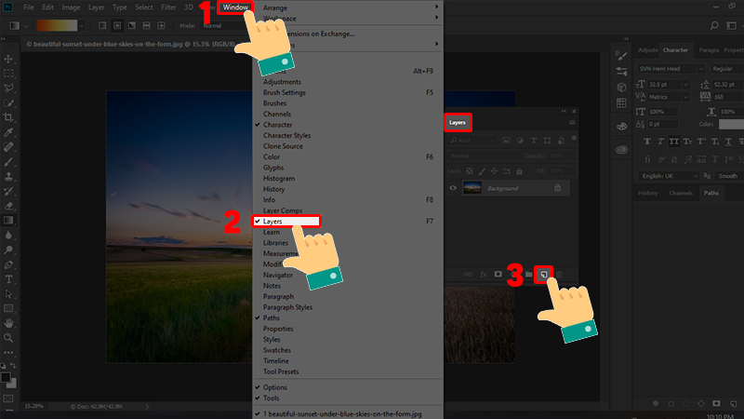The height and width of the screenshot is (419, 744).
Task: Click the fx layer style icon
Action: pos(484,275)
